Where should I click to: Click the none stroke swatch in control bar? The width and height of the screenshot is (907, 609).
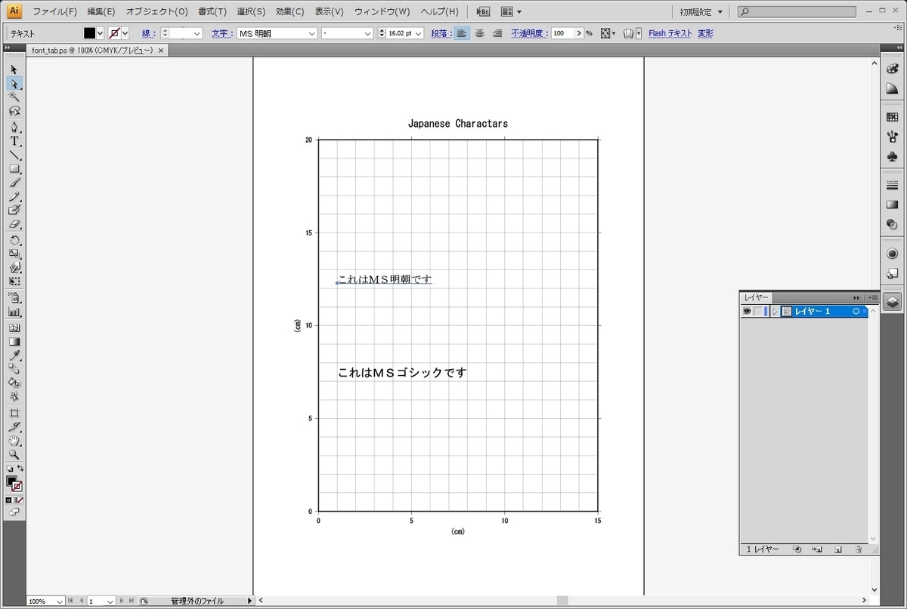(114, 33)
